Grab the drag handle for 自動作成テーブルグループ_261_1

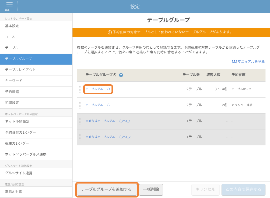[x=80, y=121]
